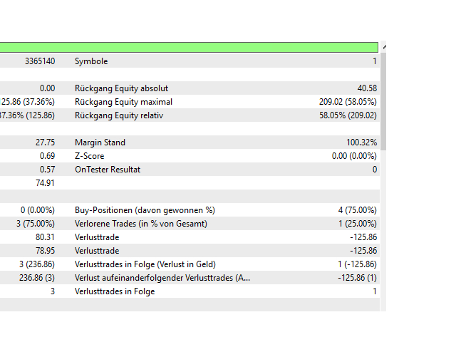Select the Rückgang Equity maximal label
Viewport: 456px width, 342px height.
pyautogui.click(x=123, y=102)
